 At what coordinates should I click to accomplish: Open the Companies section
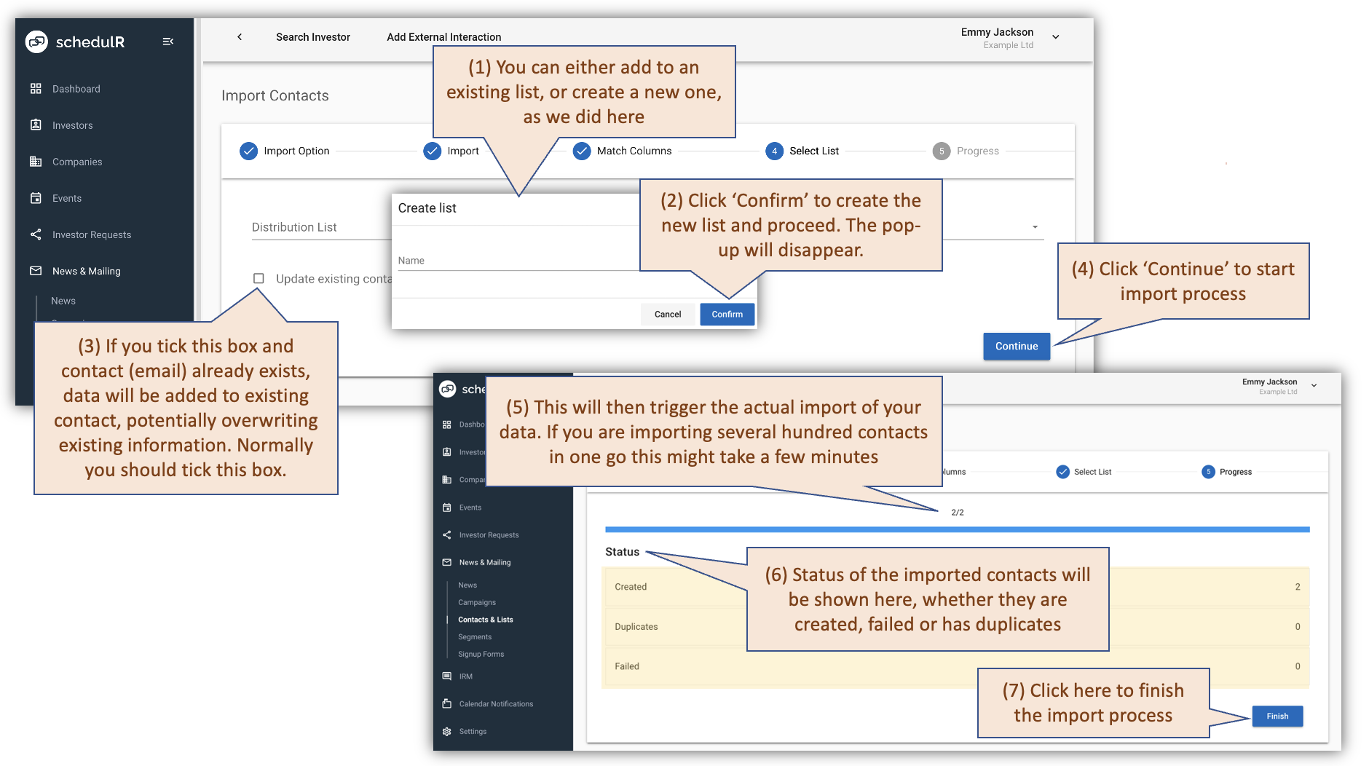(76, 161)
